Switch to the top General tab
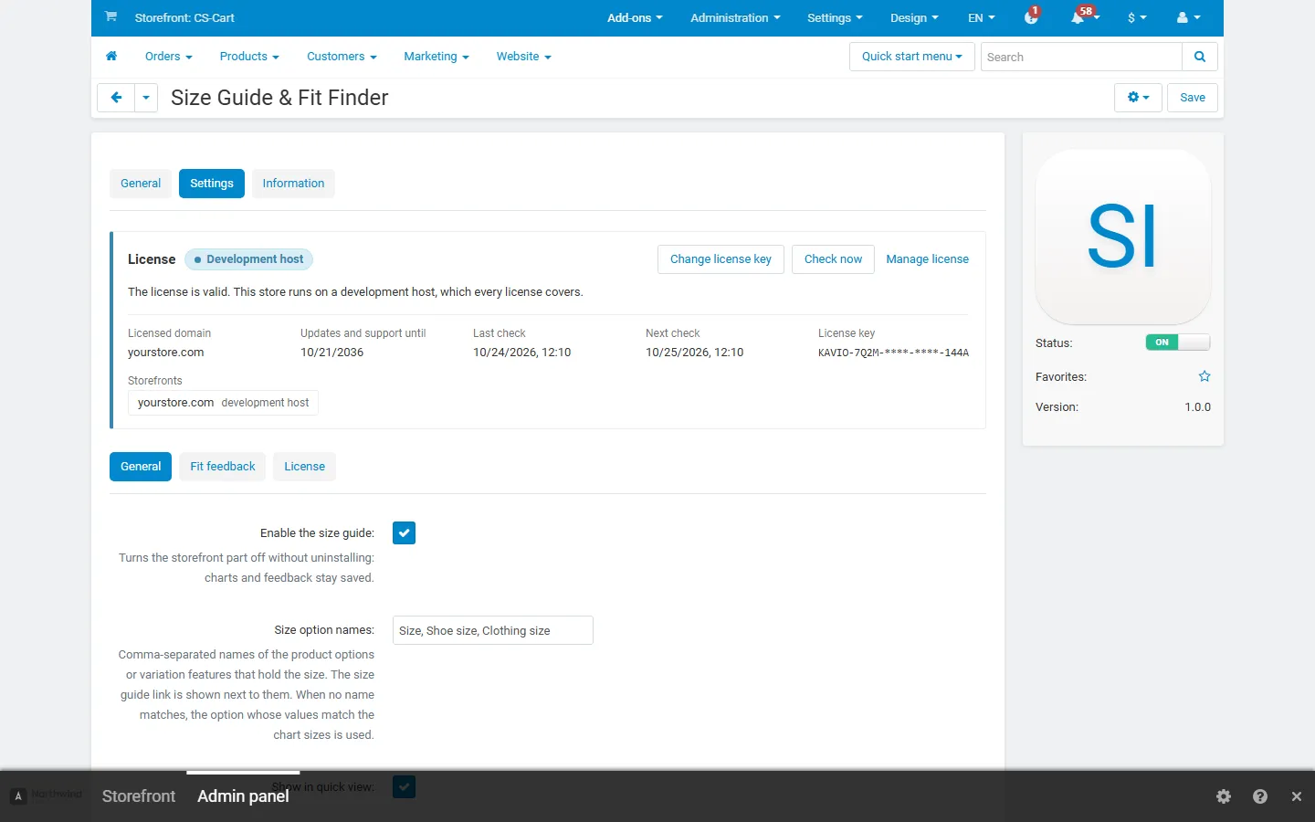 141,184
